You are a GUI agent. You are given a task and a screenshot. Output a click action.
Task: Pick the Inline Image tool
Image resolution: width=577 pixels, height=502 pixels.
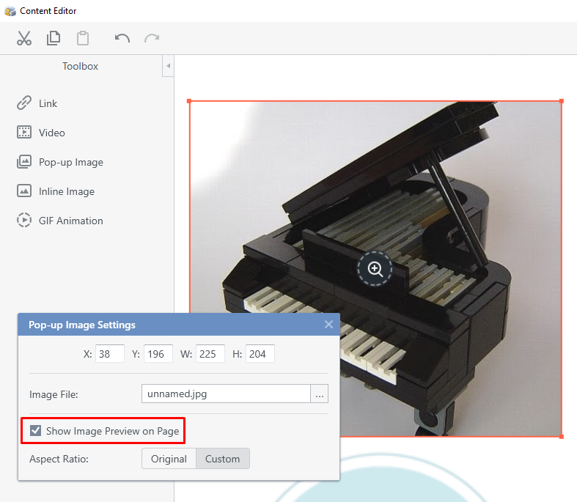coord(66,191)
